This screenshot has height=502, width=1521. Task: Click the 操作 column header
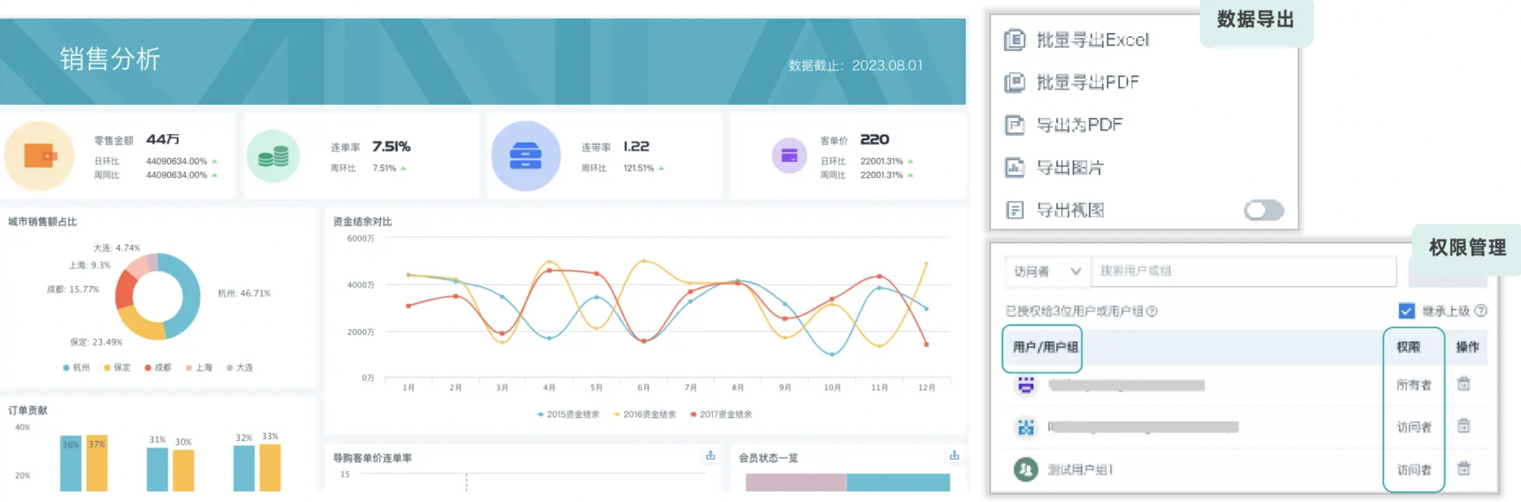[x=1467, y=348]
